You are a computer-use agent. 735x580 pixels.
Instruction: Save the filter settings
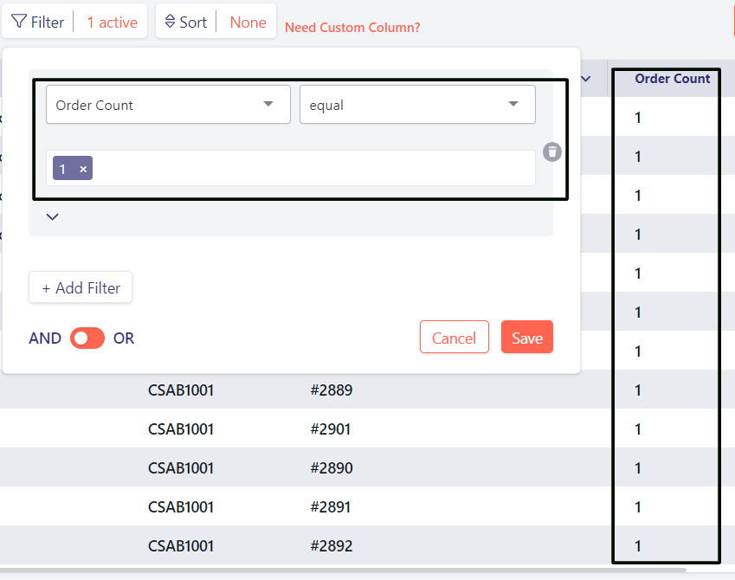526,338
